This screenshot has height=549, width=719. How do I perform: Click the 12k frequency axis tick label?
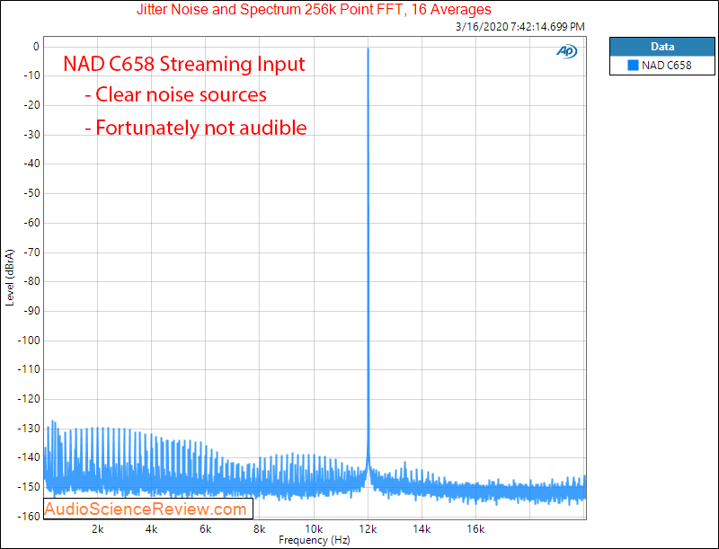(x=368, y=529)
